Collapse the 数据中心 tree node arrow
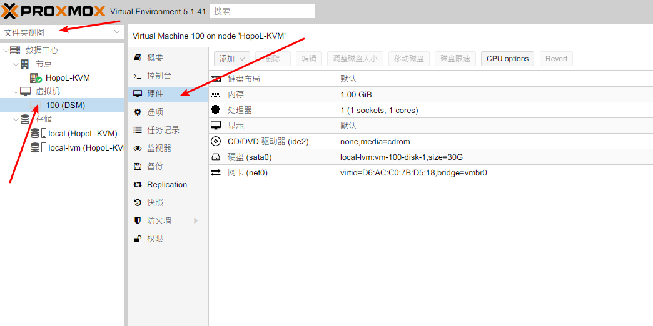This screenshot has height=326, width=653. (6, 51)
